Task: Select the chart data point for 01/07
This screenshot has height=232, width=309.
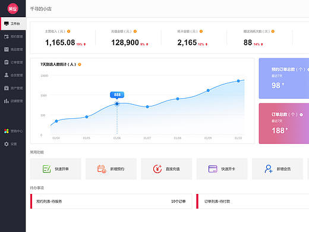Action: point(147,106)
